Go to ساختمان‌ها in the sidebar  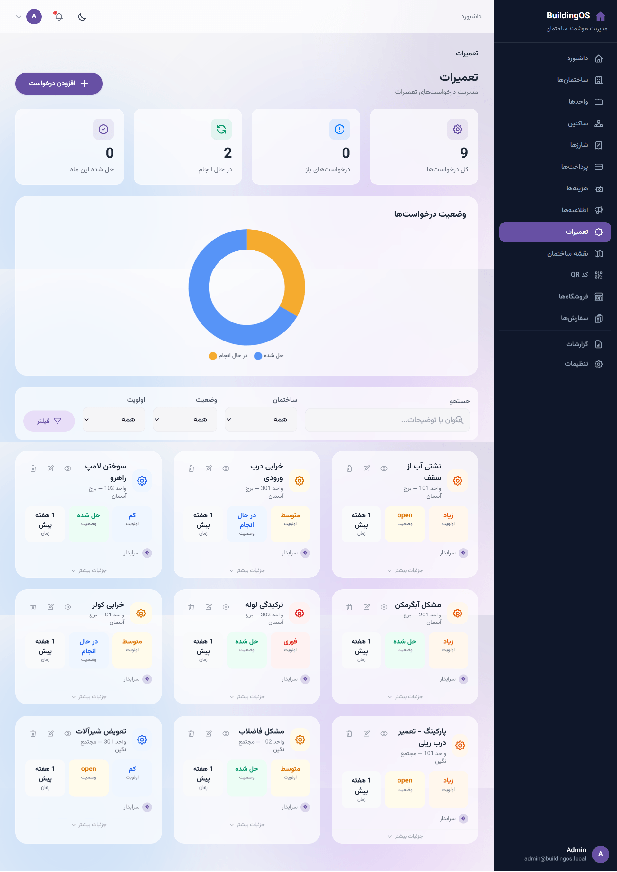pyautogui.click(x=555, y=80)
